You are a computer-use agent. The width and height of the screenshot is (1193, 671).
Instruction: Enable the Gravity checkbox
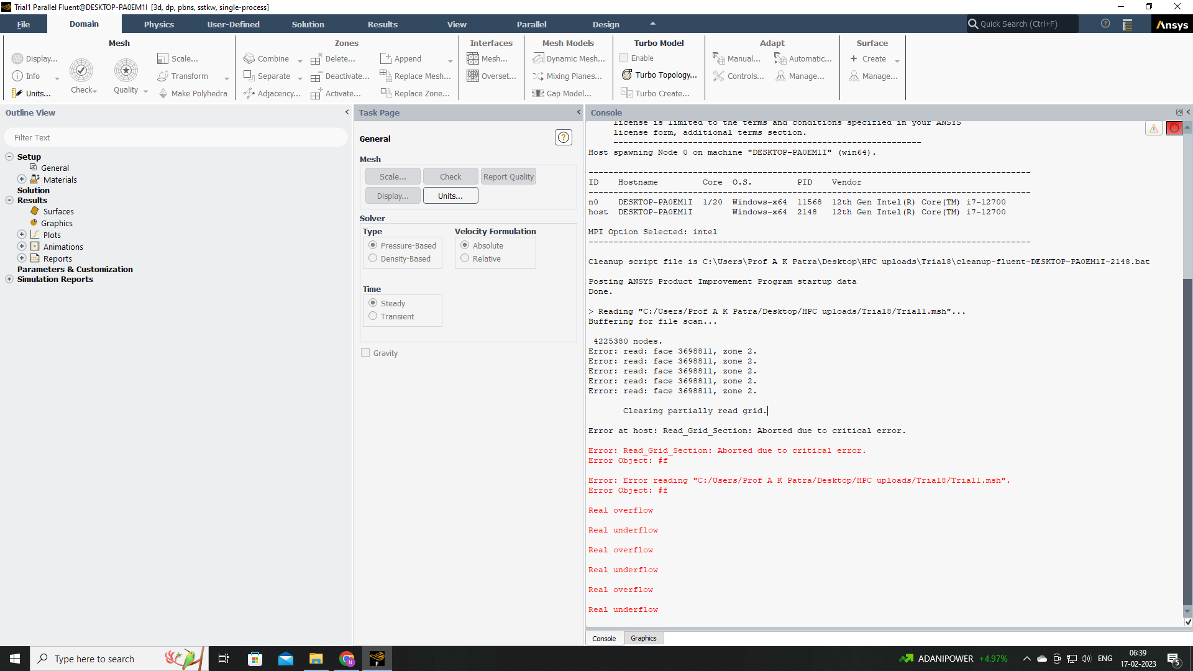point(365,353)
